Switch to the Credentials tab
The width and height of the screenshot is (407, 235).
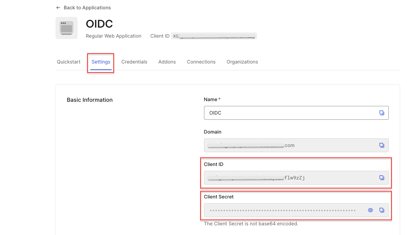134,62
